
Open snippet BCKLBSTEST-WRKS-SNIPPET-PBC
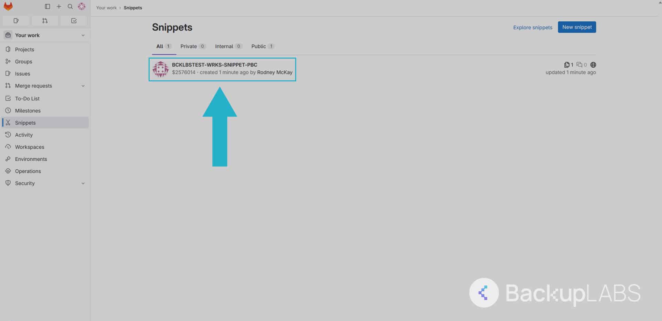(x=214, y=64)
